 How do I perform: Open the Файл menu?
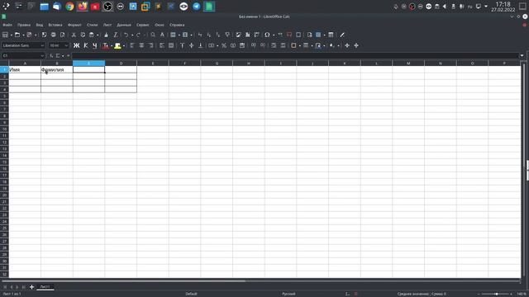(7, 25)
